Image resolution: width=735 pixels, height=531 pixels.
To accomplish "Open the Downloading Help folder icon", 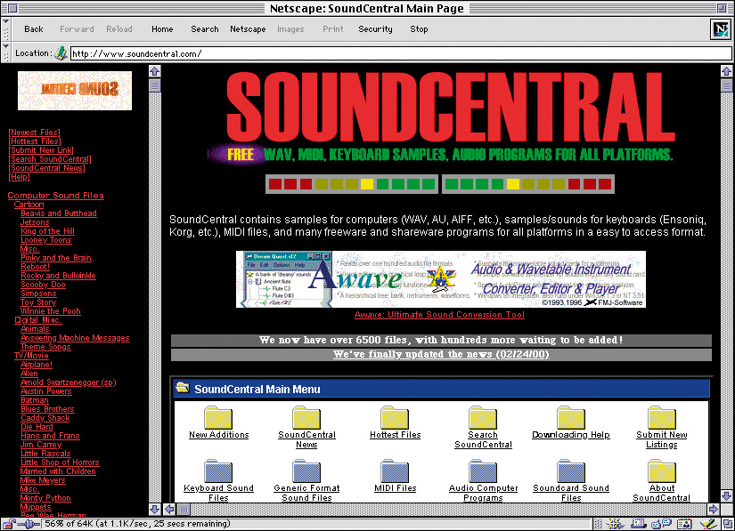I will pyautogui.click(x=571, y=417).
